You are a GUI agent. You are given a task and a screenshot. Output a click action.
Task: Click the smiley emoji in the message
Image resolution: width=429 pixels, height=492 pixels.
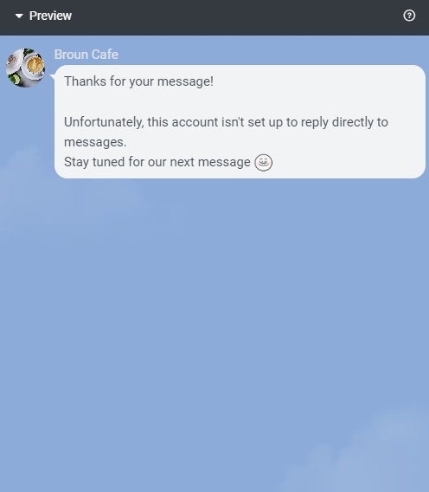(263, 162)
